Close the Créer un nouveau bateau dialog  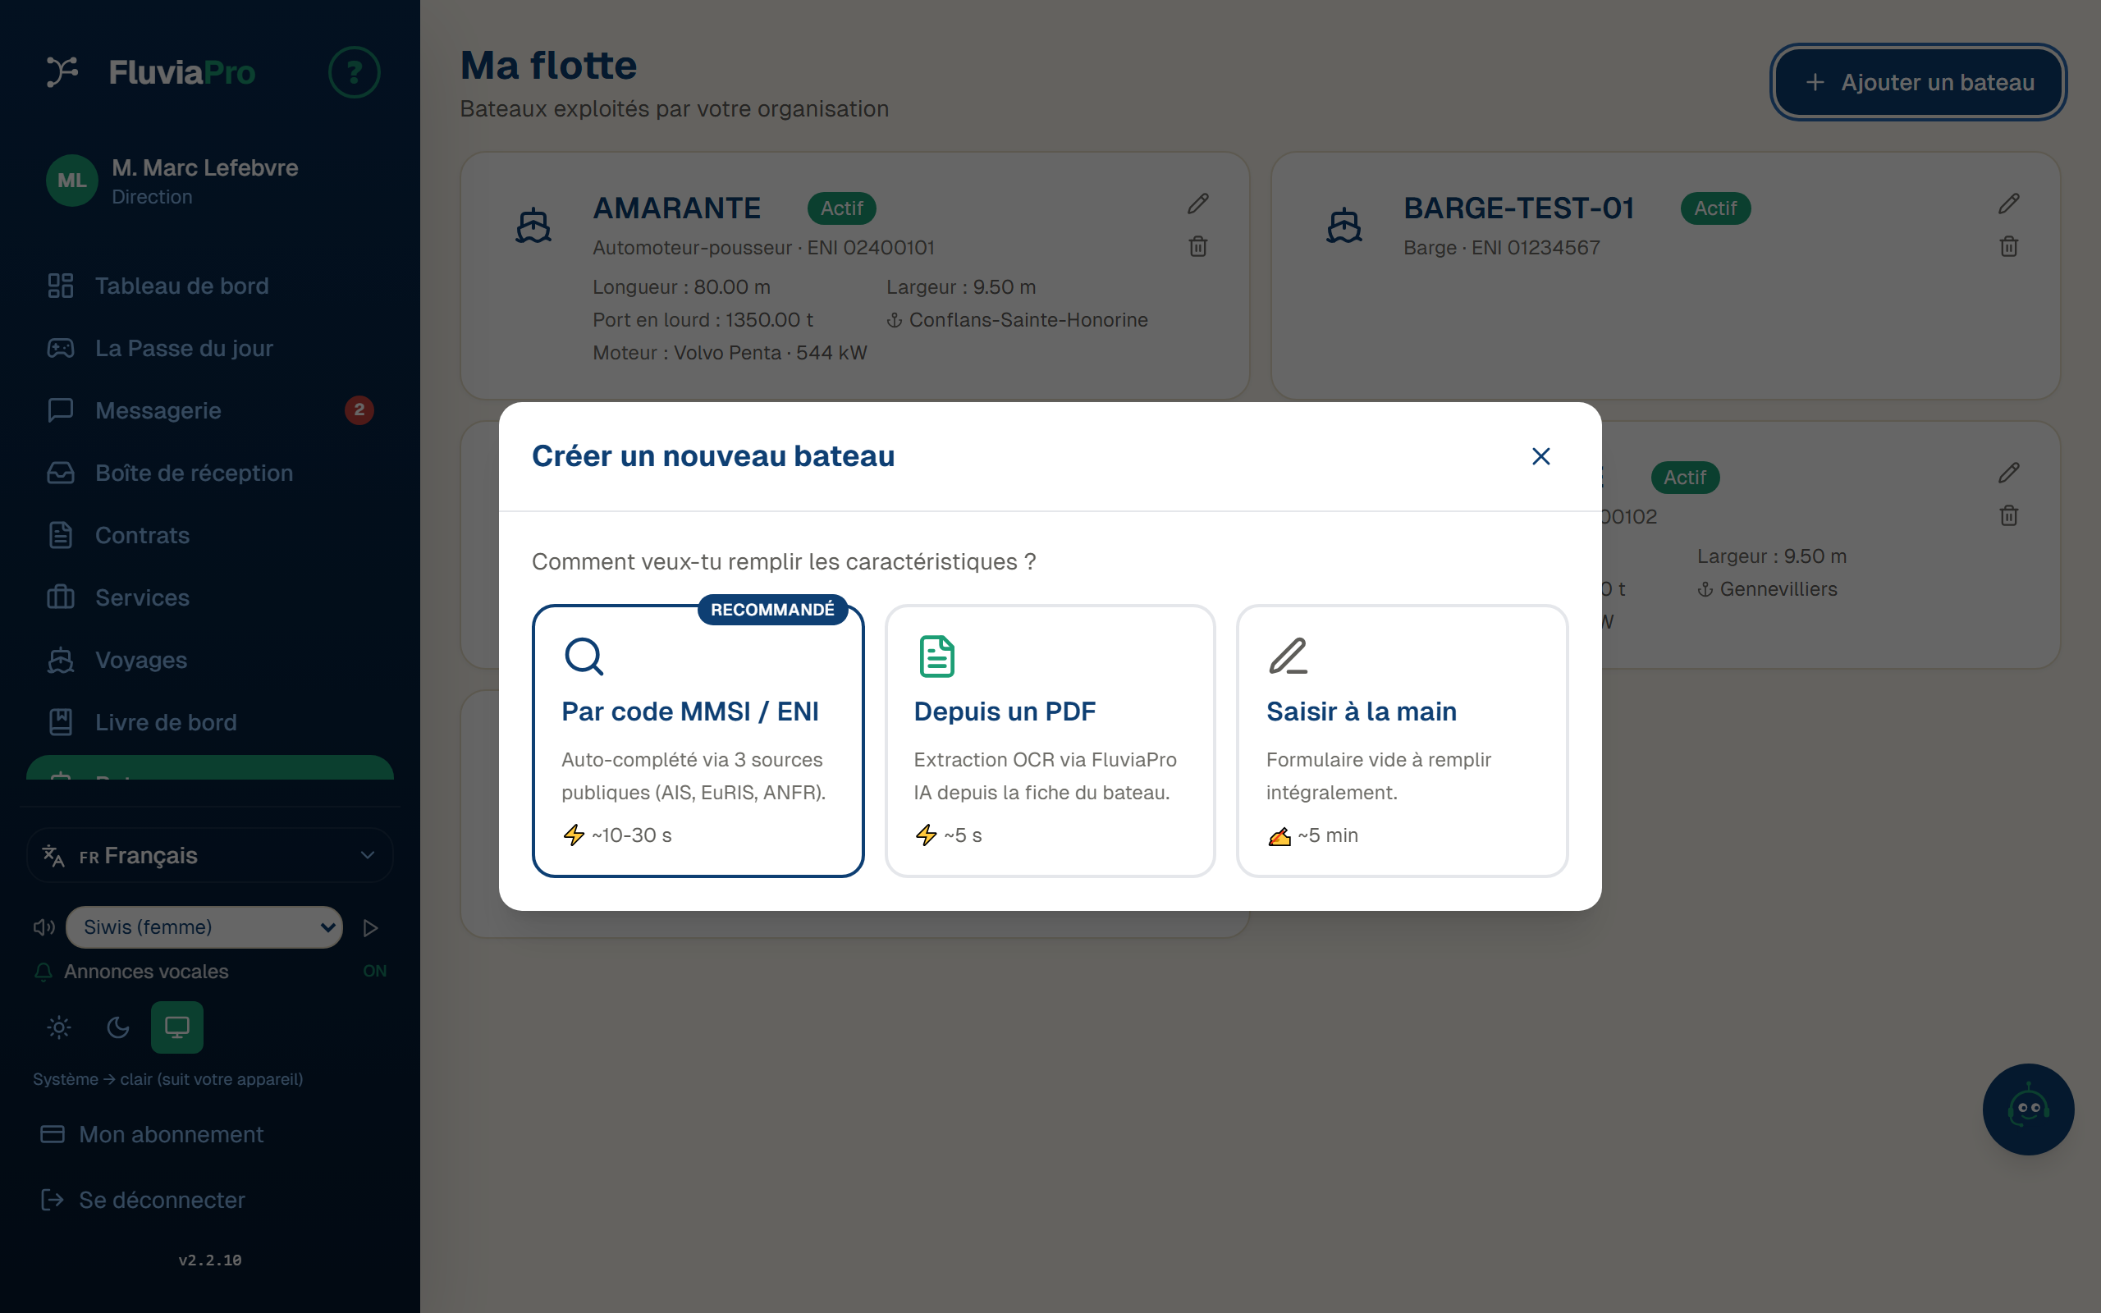(x=1540, y=456)
